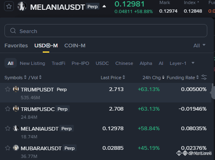Sort by 24h Chg arrows
The height and width of the screenshot is (160, 215).
pyautogui.click(x=163, y=77)
